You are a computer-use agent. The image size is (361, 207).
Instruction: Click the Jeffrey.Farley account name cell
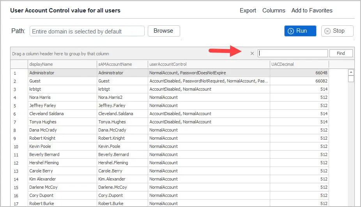click(122, 106)
